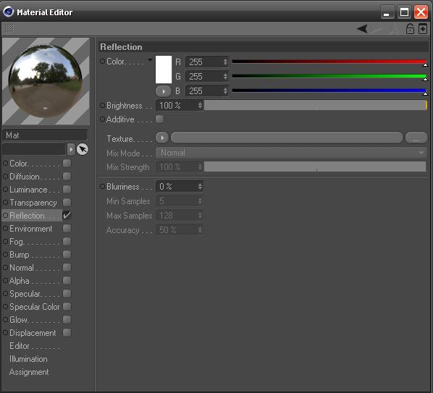Open the layer dropdown arrow under Mat
The height and width of the screenshot is (393, 433).
(x=71, y=149)
